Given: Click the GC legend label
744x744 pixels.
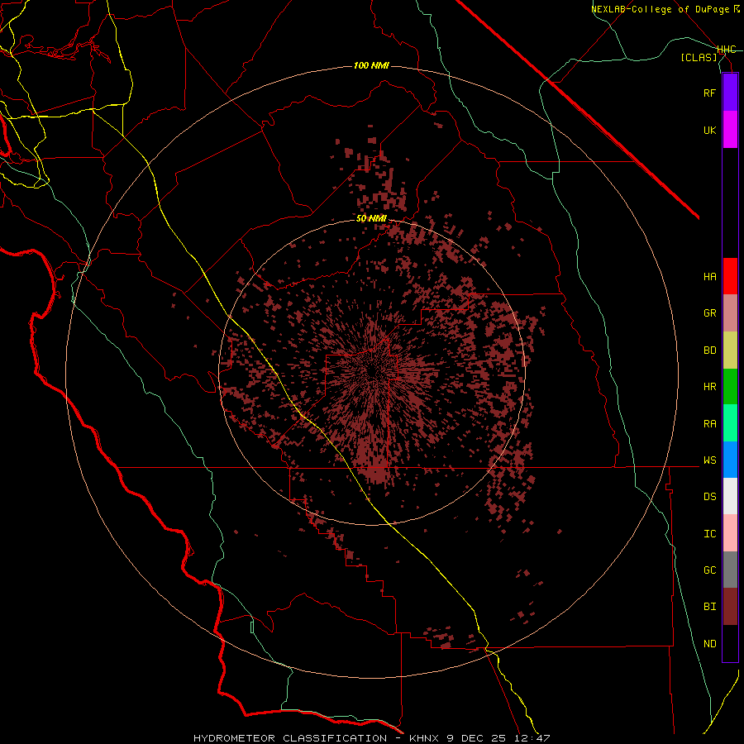Looking at the screenshot, I should (x=709, y=570).
